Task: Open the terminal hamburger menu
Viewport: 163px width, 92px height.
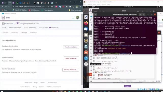Action: click(144, 14)
